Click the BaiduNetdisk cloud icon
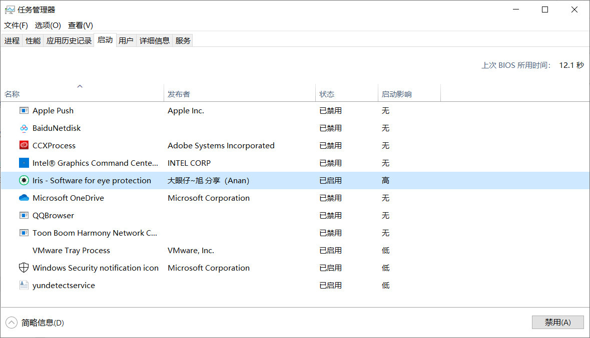 24,128
